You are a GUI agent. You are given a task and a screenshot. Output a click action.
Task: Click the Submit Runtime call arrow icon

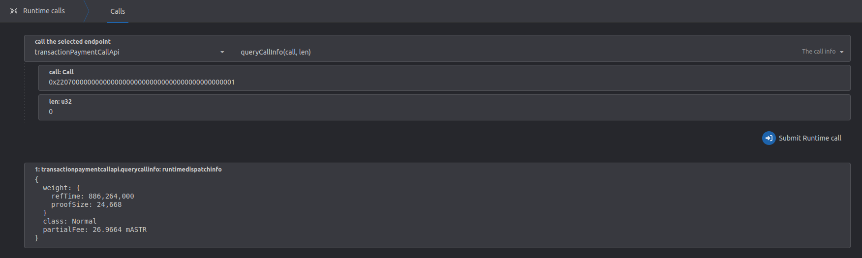tap(769, 138)
